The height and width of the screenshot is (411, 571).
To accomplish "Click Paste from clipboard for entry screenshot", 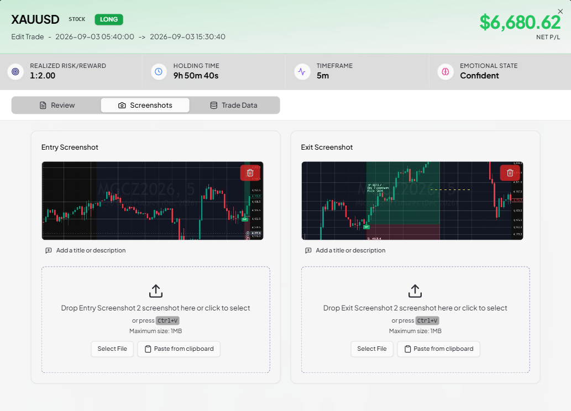I will coord(179,349).
